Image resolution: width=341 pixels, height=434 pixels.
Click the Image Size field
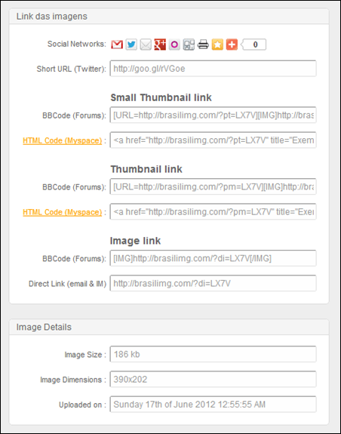tap(213, 354)
